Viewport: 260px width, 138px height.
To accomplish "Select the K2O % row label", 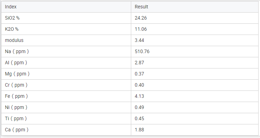I will [12, 29].
